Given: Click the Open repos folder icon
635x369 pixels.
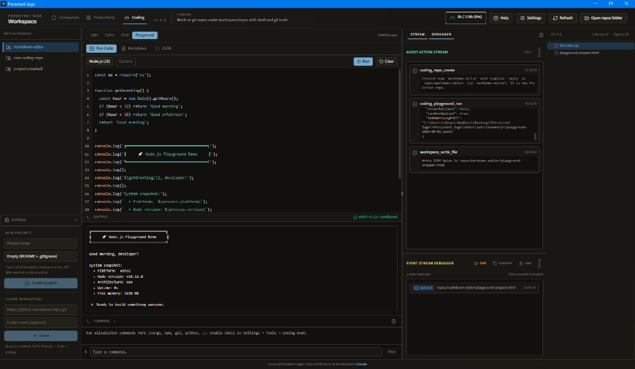Looking at the screenshot, I should pos(587,18).
